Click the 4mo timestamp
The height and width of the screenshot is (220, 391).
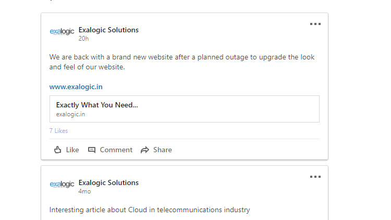[x=84, y=191]
